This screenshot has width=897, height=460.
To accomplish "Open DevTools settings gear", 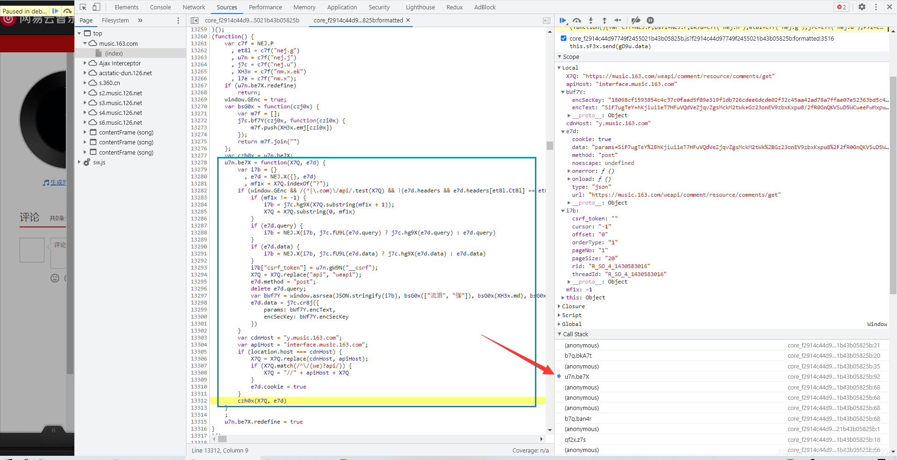I will point(862,7).
